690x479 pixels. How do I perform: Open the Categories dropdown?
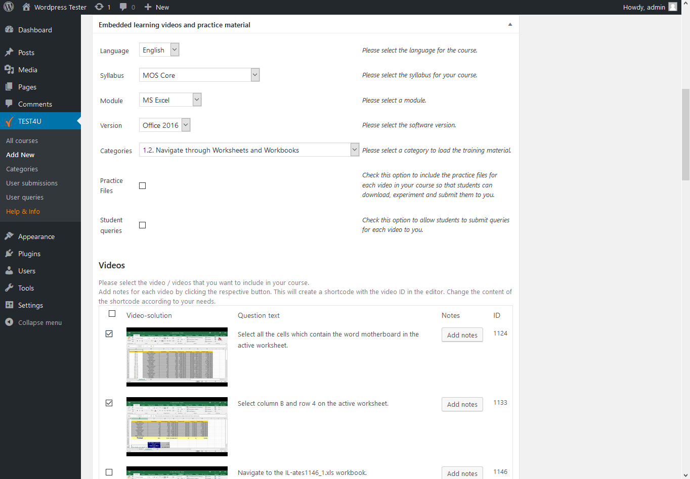(x=249, y=150)
